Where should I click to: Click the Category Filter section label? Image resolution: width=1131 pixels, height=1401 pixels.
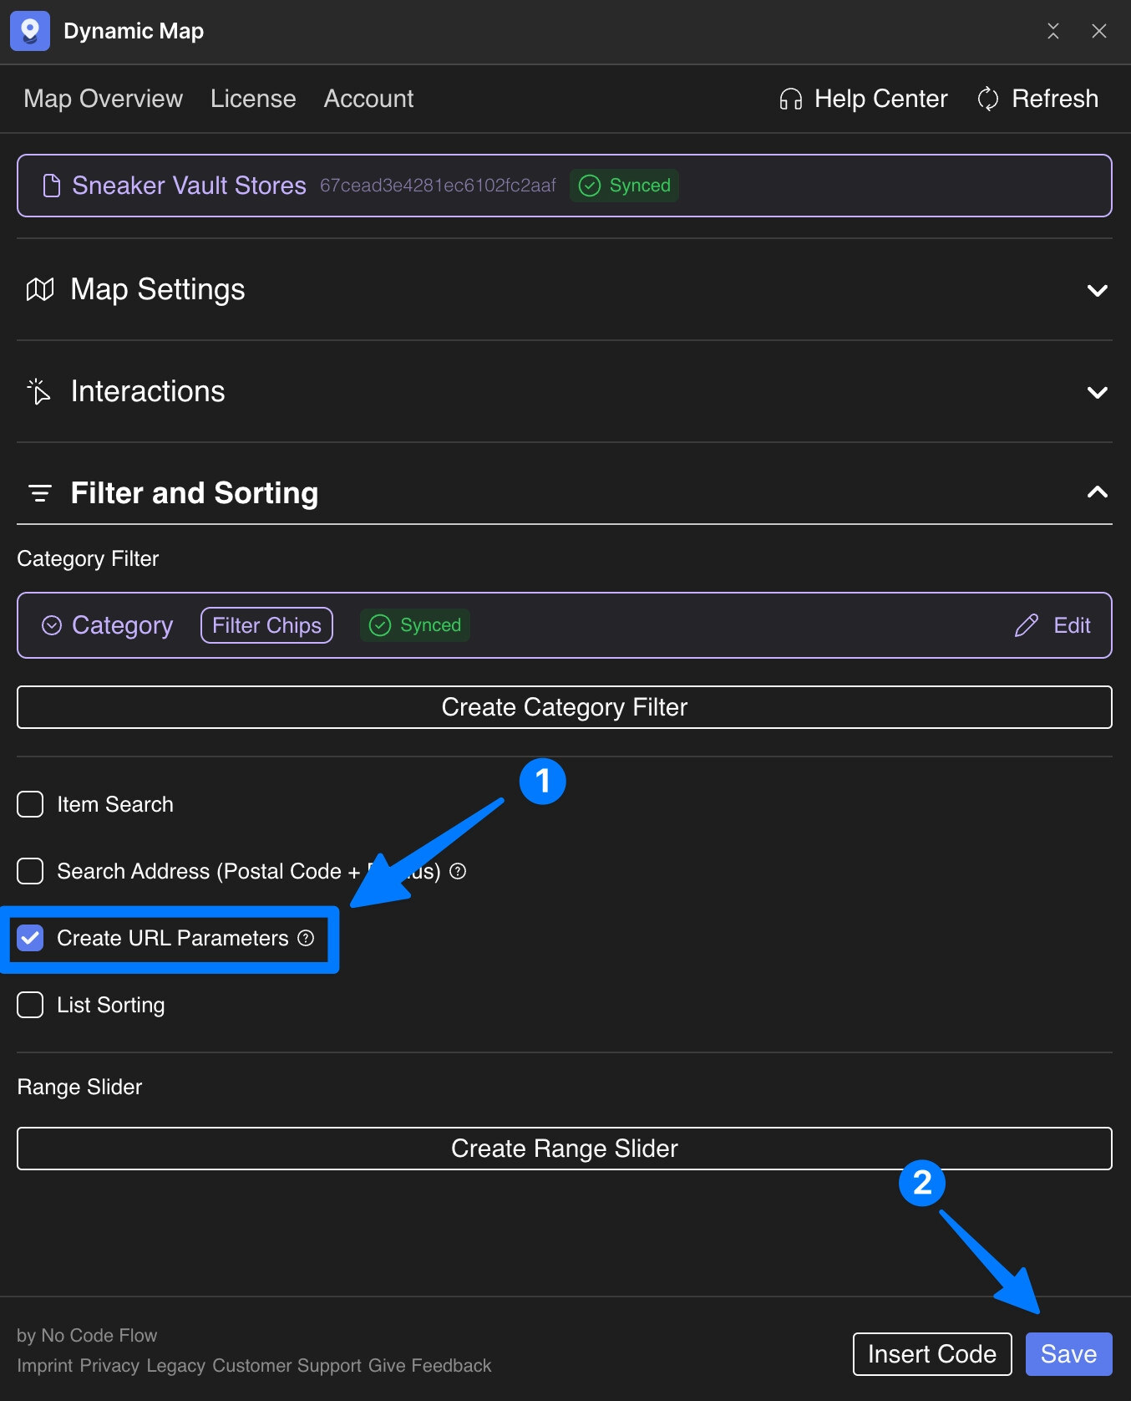(88, 558)
